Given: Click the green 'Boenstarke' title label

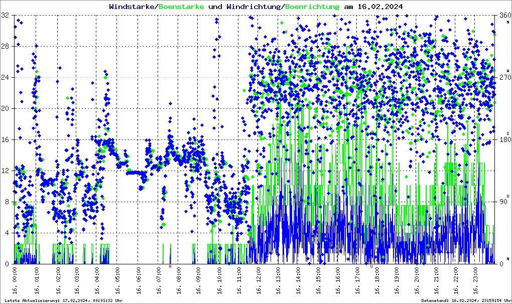Looking at the screenshot, I should (x=181, y=7).
